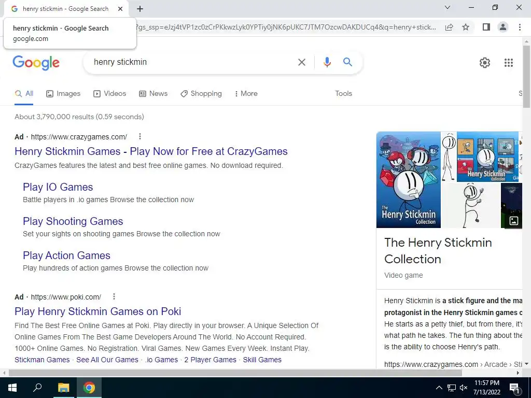This screenshot has width=531, height=398.
Task: Click the https://www.crazygames.com/ ad URL text
Action: 79,137
